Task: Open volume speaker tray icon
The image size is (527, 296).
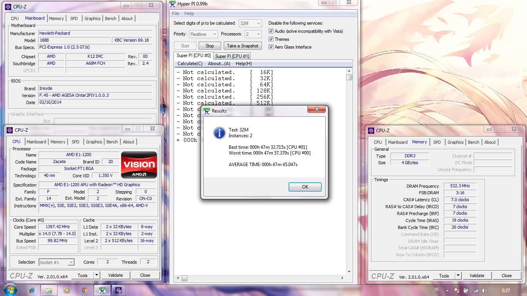Action: tap(485, 290)
